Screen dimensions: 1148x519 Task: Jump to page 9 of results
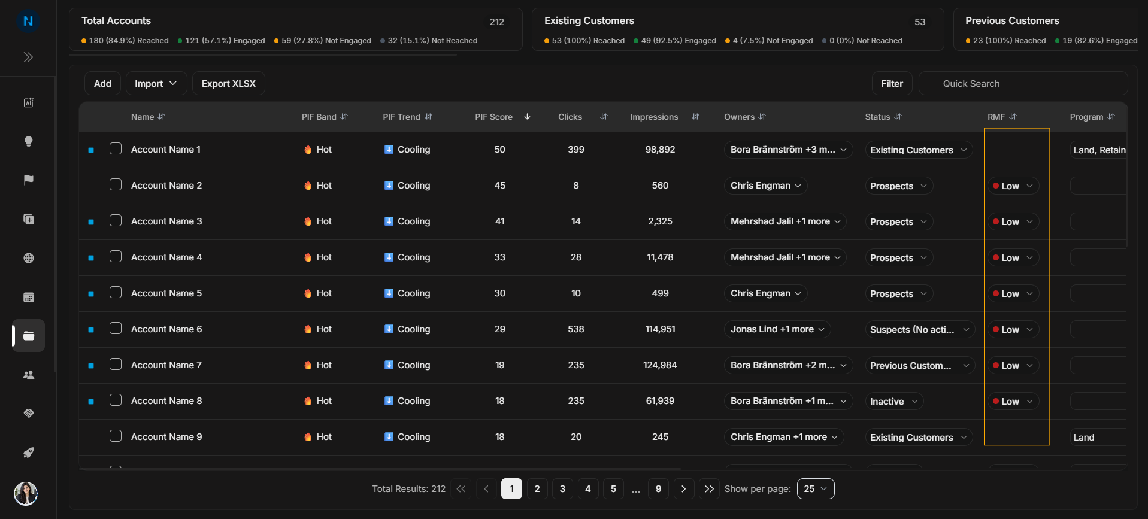click(x=658, y=489)
